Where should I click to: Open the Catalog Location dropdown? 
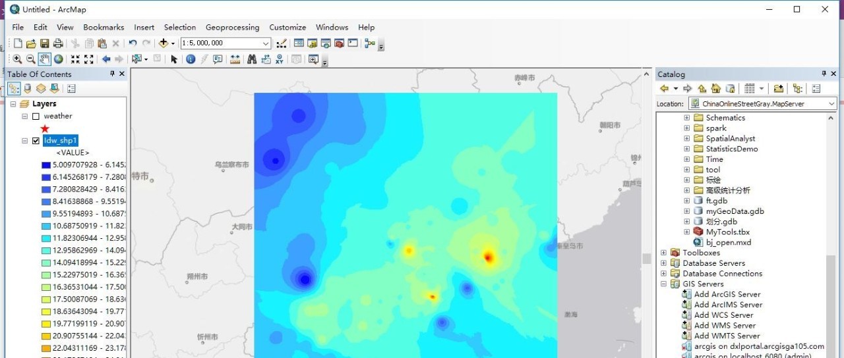[x=831, y=103]
